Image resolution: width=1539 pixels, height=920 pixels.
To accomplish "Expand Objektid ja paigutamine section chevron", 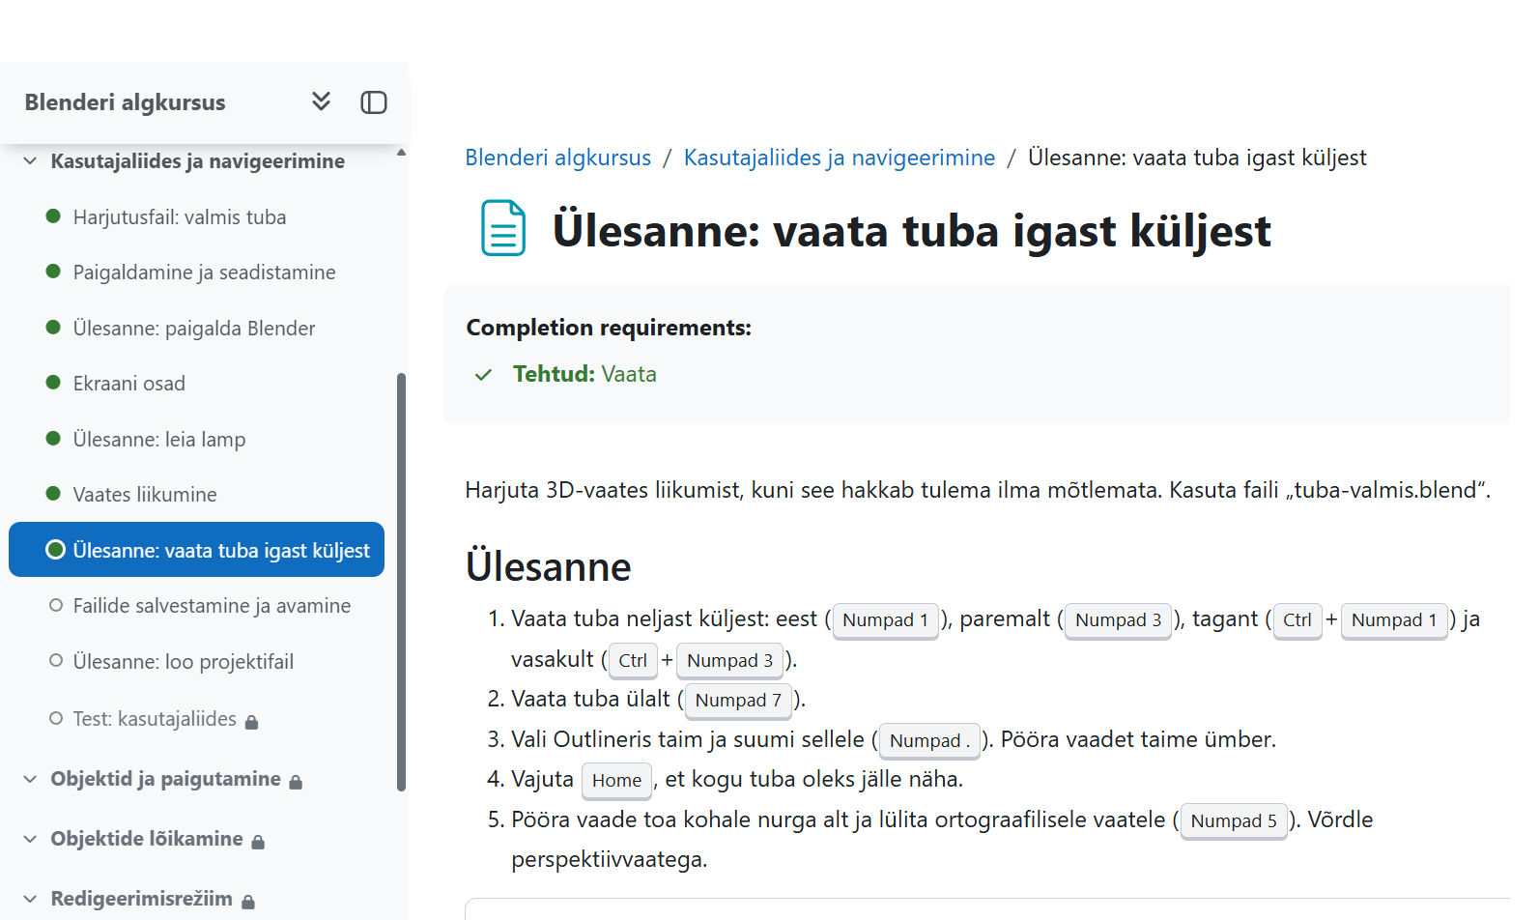I will [30, 779].
